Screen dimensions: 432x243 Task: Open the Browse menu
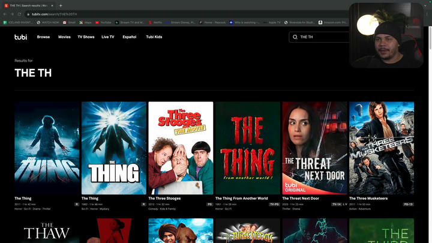[x=43, y=37]
